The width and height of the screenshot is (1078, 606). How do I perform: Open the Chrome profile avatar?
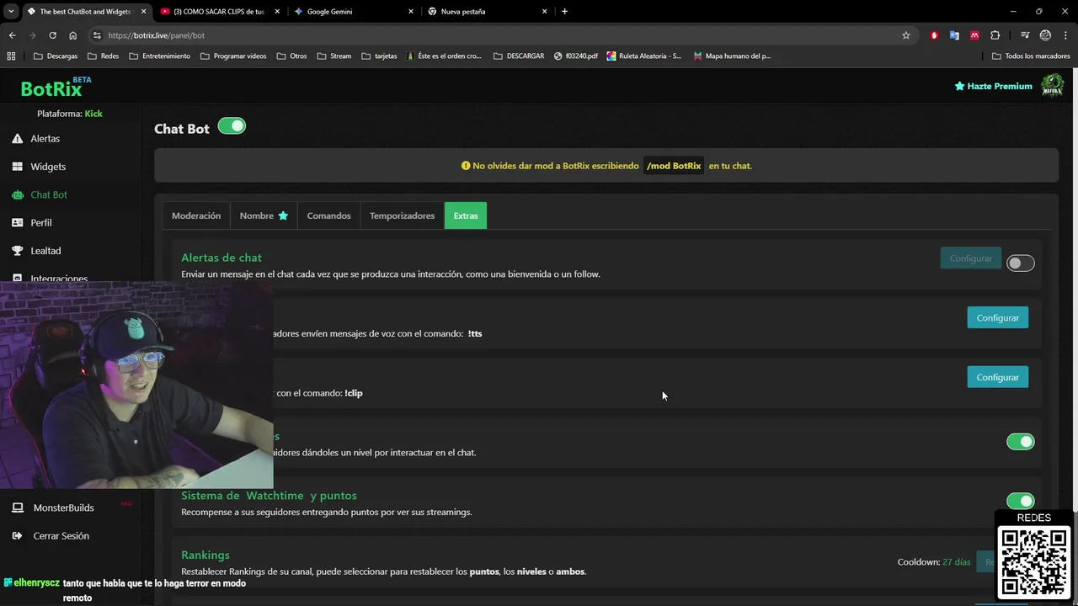pos(1045,35)
